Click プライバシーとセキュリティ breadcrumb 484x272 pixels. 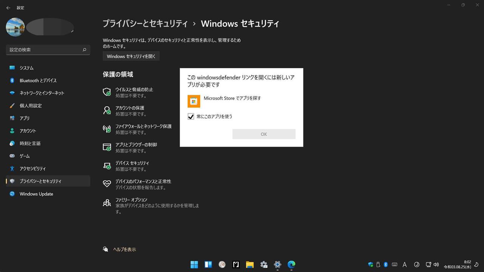click(145, 23)
